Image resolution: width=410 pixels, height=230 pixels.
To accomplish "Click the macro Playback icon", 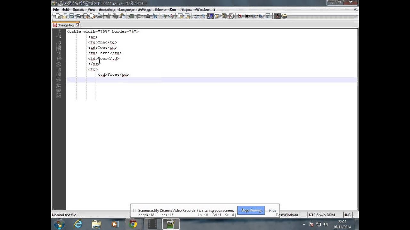I will pyautogui.click(x=254, y=16).
